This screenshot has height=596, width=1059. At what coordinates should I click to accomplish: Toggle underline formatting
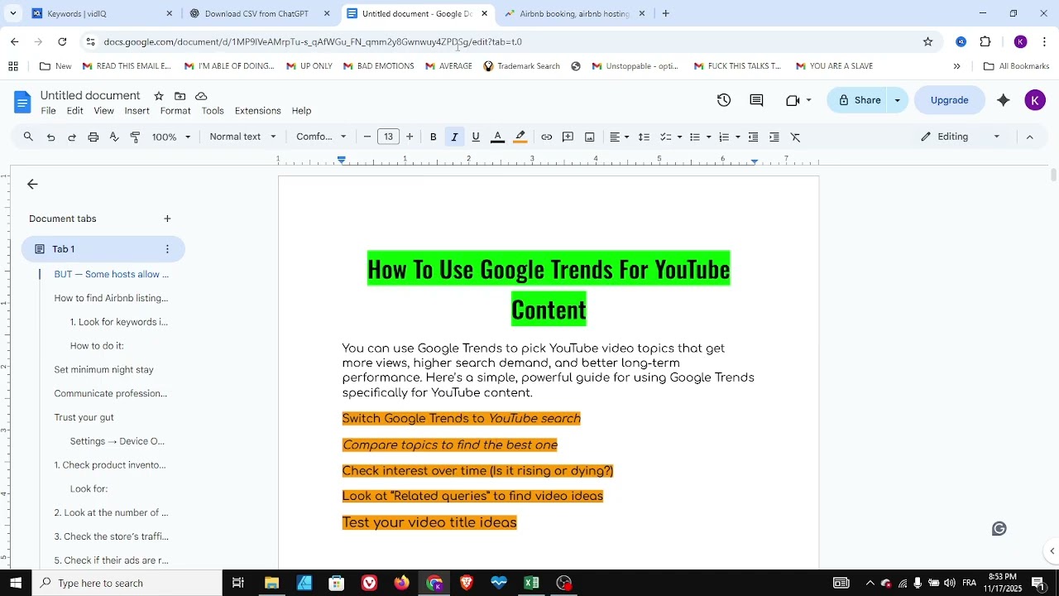[x=476, y=137]
